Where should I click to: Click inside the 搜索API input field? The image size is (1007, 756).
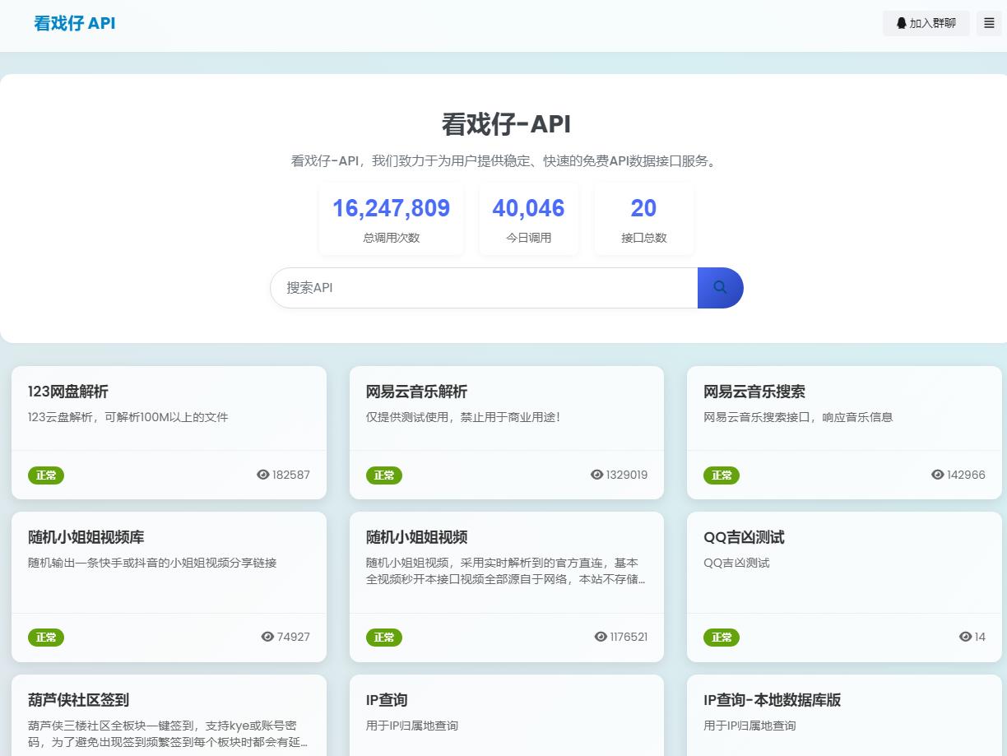pos(484,288)
